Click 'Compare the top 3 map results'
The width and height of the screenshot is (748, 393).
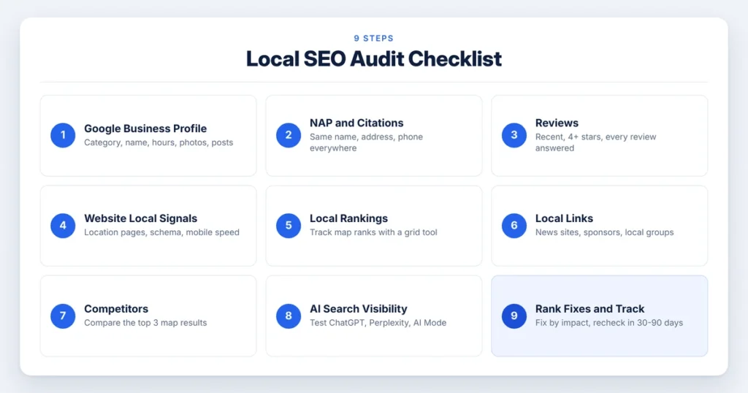pyautogui.click(x=145, y=323)
